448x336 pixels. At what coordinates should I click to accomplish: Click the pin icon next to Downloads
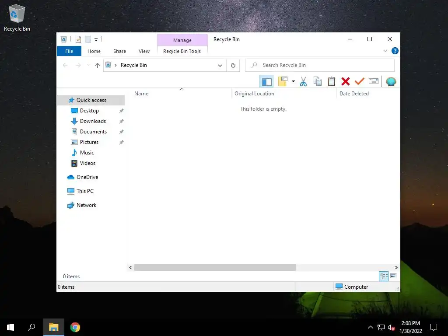click(122, 122)
